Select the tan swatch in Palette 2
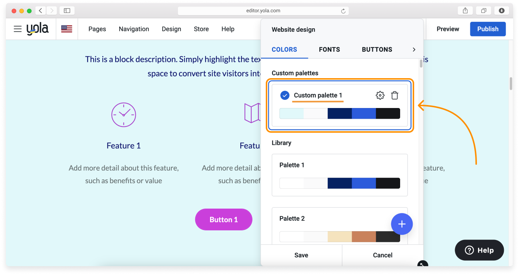 (x=340, y=237)
